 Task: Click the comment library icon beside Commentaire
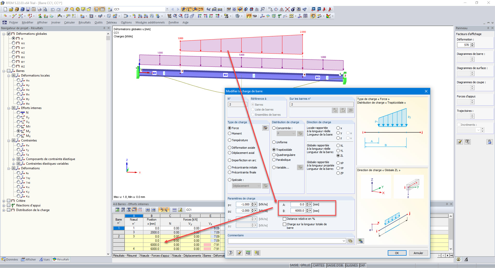point(350,241)
